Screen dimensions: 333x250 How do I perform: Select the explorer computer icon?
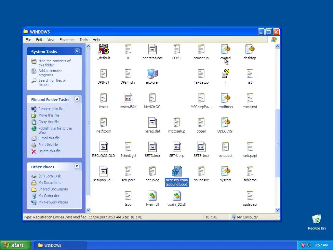(152, 74)
